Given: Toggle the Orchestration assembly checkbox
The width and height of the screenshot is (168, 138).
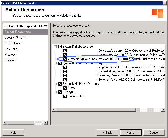Looking at the screenshot, I should click(65, 71).
